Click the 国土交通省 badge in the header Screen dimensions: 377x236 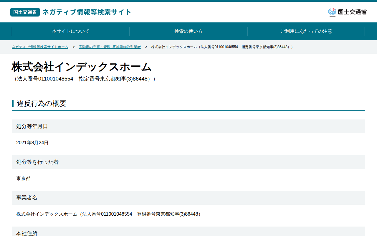[25, 12]
